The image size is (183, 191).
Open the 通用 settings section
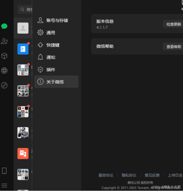[56, 33]
